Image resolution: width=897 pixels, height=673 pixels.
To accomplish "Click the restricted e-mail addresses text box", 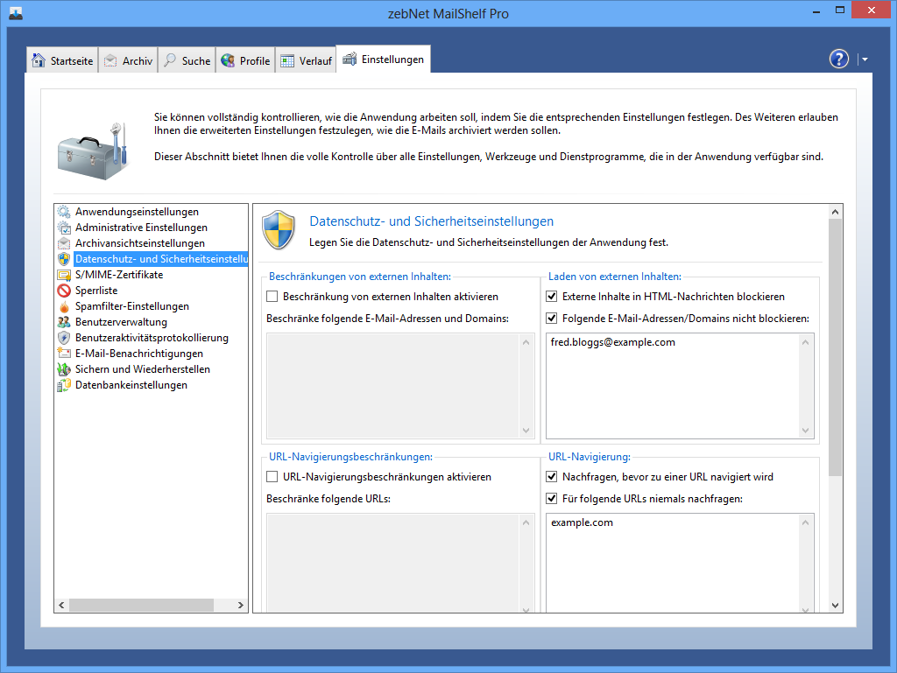I will click(x=400, y=386).
